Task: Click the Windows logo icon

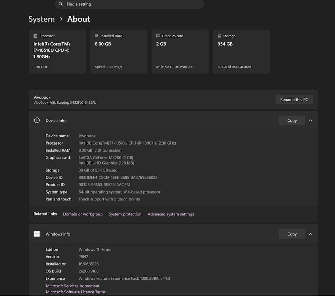Action: click(x=37, y=234)
